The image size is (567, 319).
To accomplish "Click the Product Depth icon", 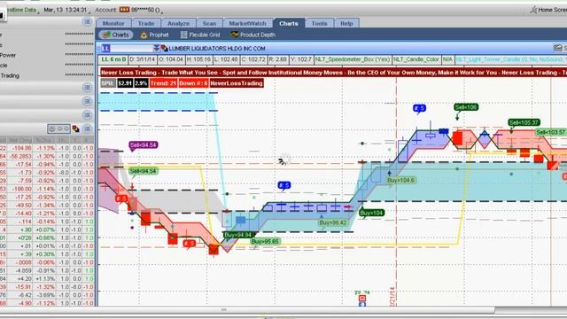I will [x=234, y=35].
